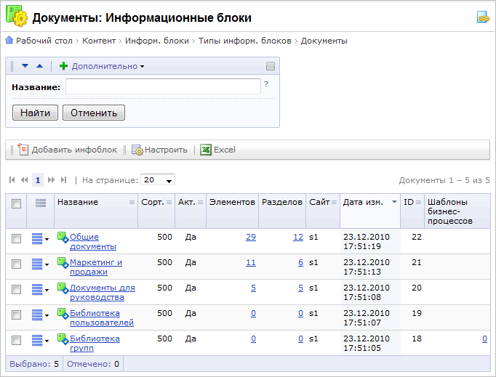Go to the first page arrow icon
This screenshot has height=377, width=496.
click(x=12, y=179)
